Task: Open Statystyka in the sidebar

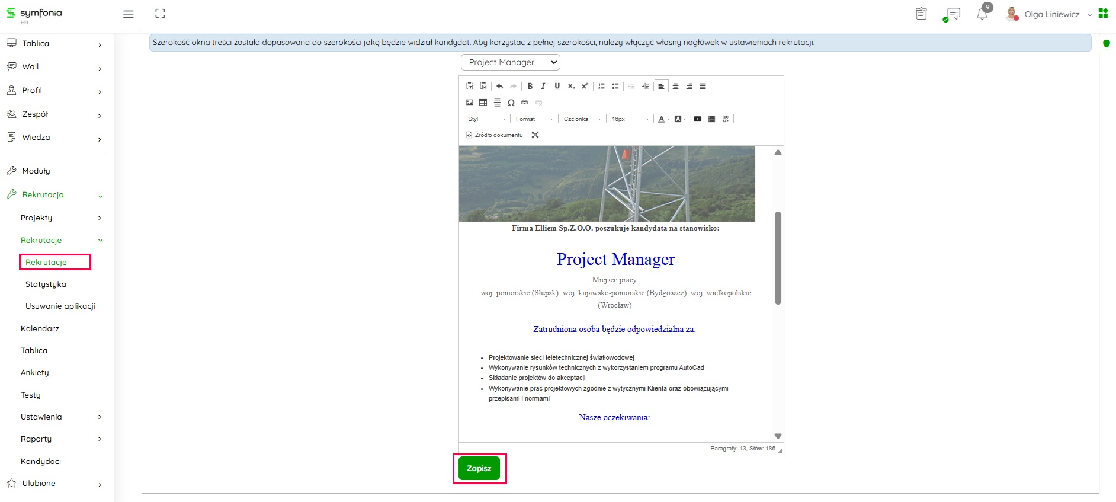Action: [x=46, y=284]
